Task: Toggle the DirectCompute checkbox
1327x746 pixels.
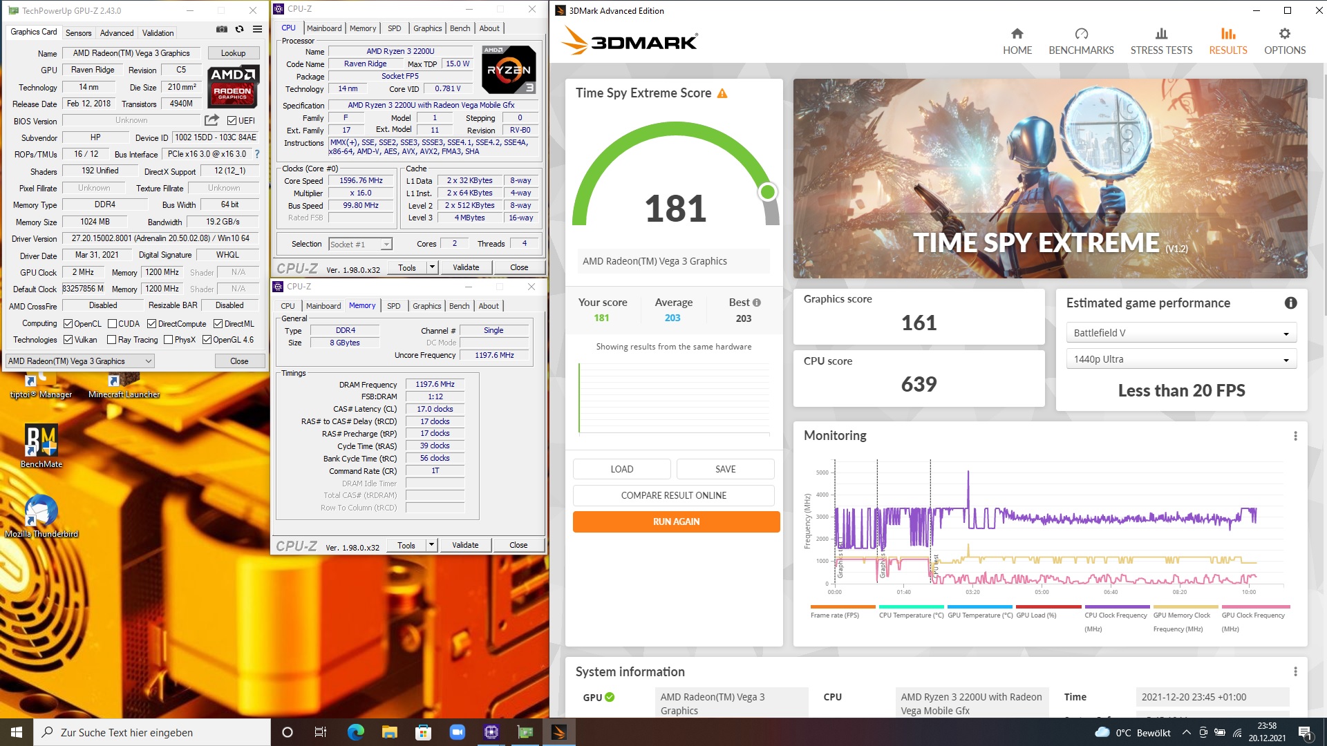Action: tap(151, 324)
